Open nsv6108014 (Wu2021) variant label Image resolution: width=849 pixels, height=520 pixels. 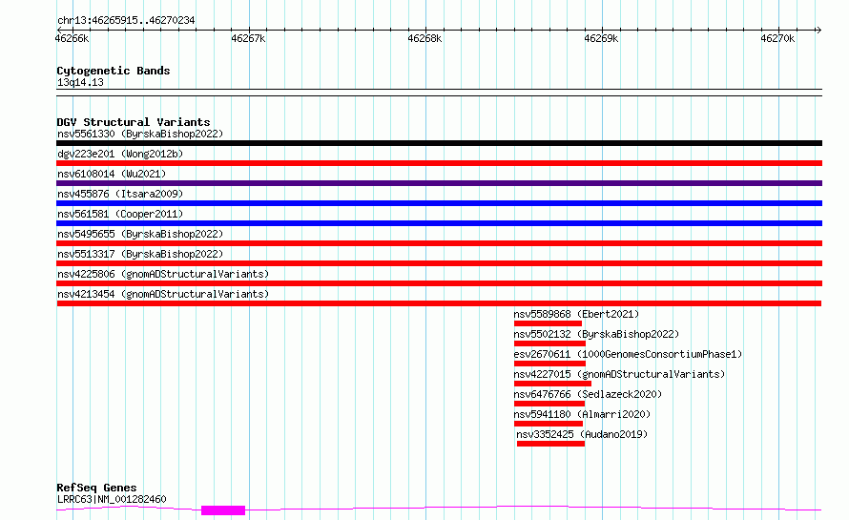click(112, 174)
